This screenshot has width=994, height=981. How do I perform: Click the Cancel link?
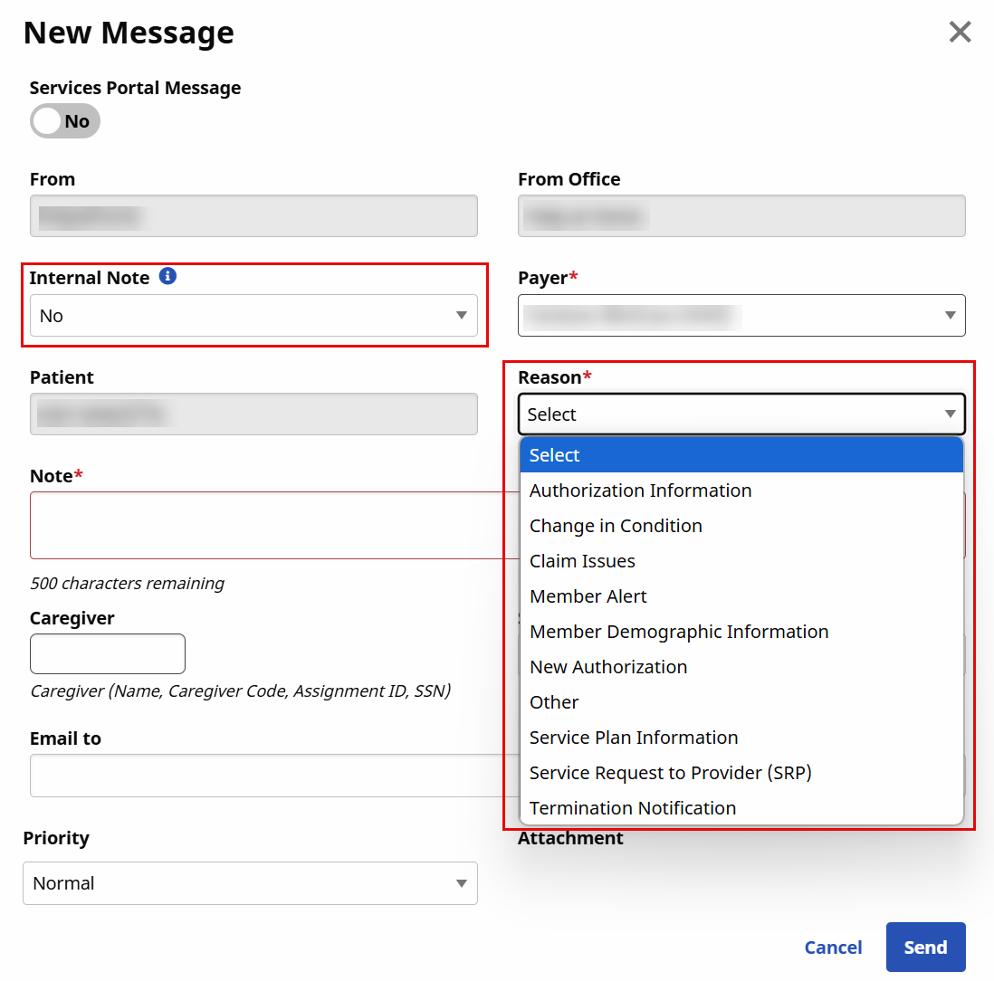point(833,948)
